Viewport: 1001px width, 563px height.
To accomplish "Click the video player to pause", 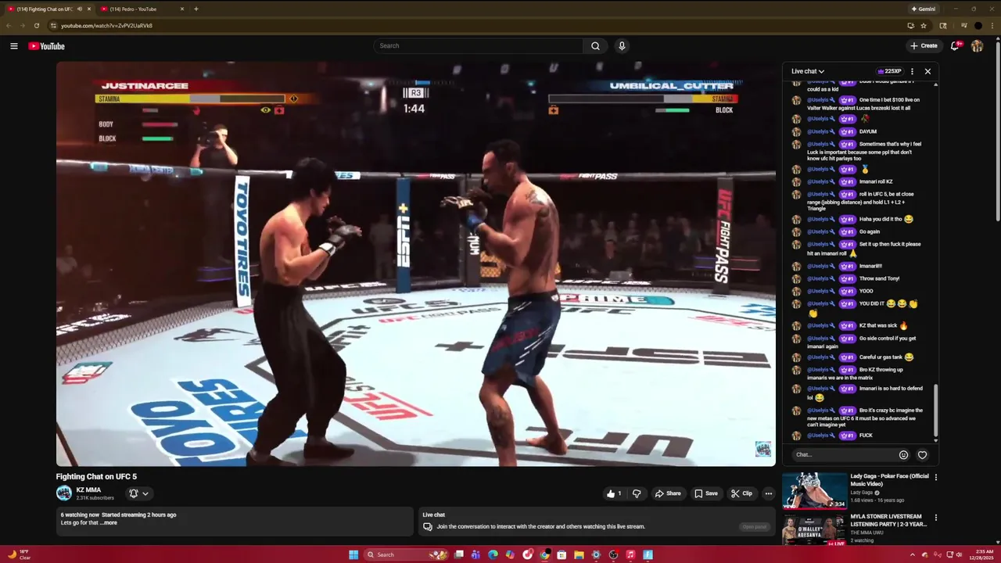I will (415, 264).
